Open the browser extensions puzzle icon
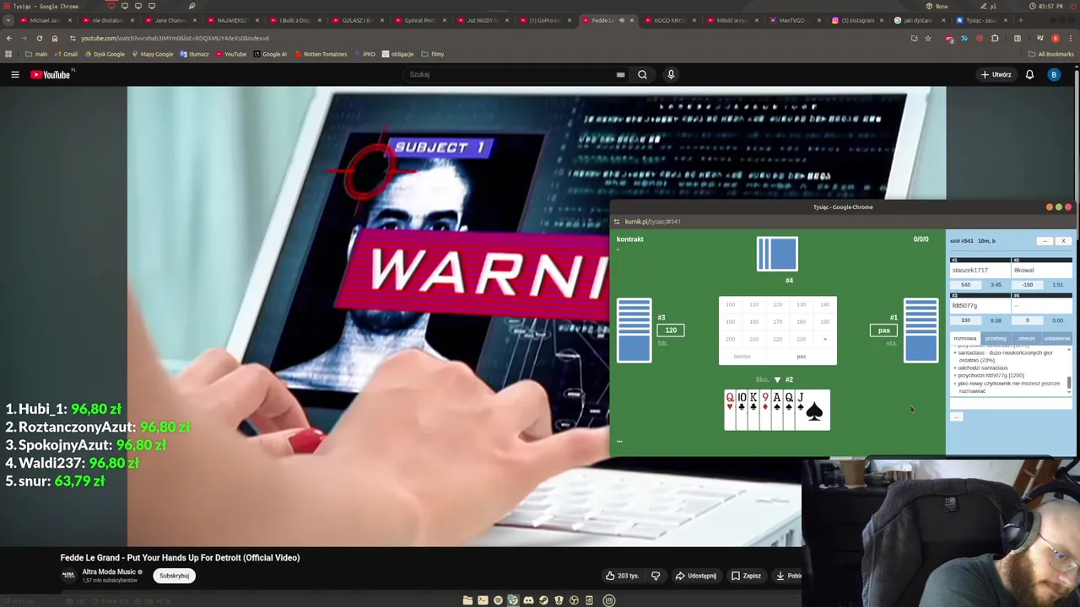Image resolution: width=1080 pixels, height=607 pixels. (995, 38)
